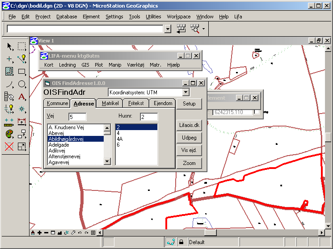333x249 pixels.
Task: Open the Settings menu
Action: click(114, 17)
